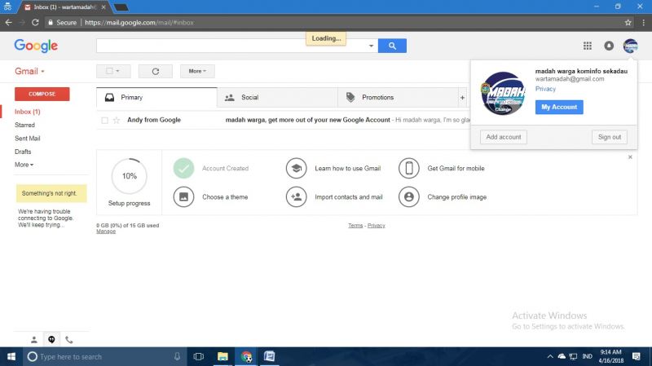Open the phone calls icon
This screenshot has height=366, width=652.
69,340
